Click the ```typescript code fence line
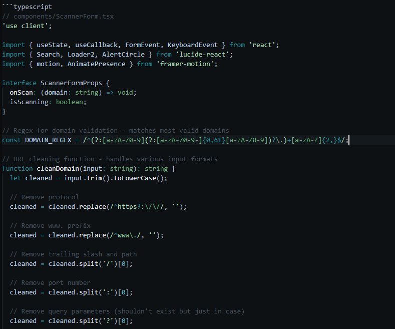 click(27, 7)
